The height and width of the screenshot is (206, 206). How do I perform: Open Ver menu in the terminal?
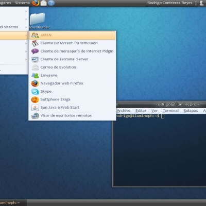point(154,111)
